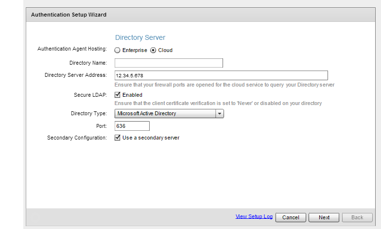Open the View Setup Log link
The height and width of the screenshot is (229, 381).
[x=254, y=216]
